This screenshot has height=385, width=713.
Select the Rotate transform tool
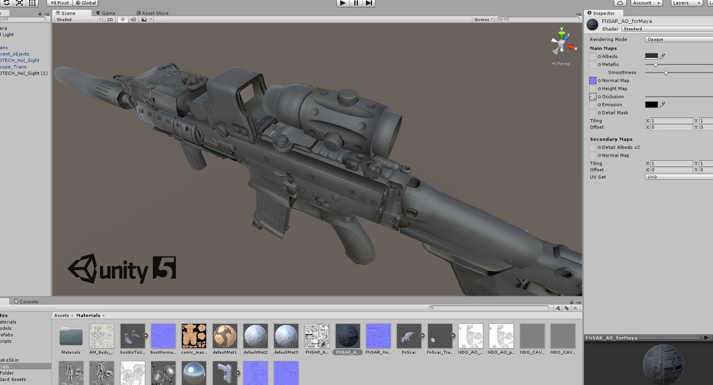pos(6,3)
